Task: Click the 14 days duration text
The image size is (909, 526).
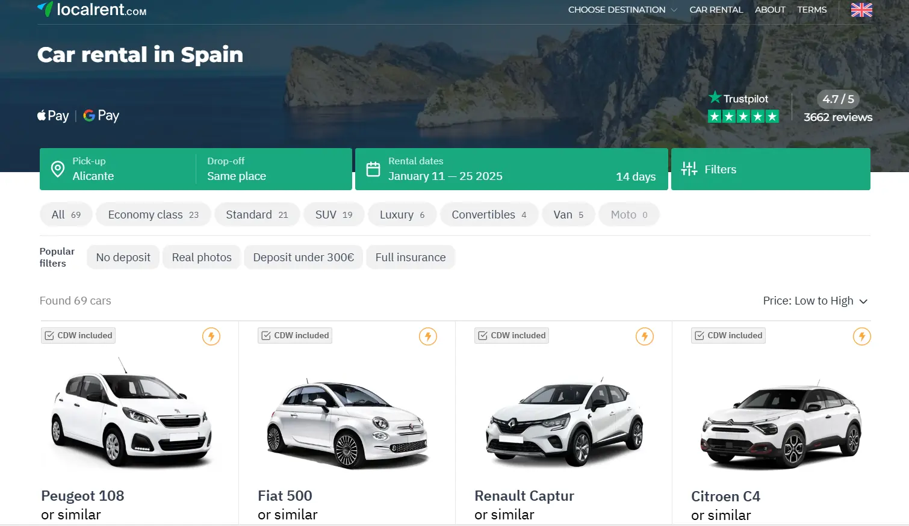Action: coord(636,176)
